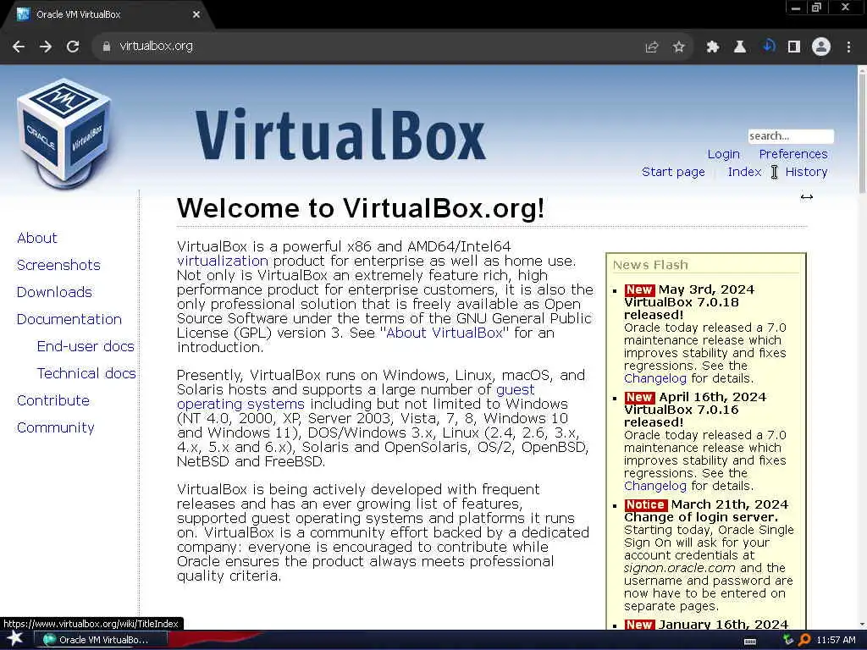Click the padlock site info icon
Image resolution: width=867 pixels, height=650 pixels.
(107, 47)
